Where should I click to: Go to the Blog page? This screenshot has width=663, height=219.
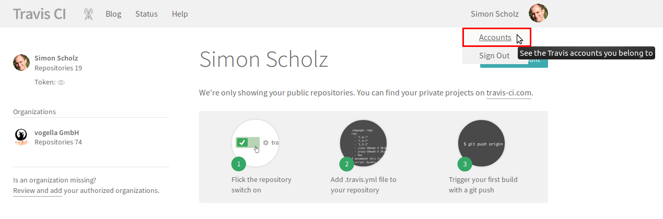pyautogui.click(x=113, y=14)
